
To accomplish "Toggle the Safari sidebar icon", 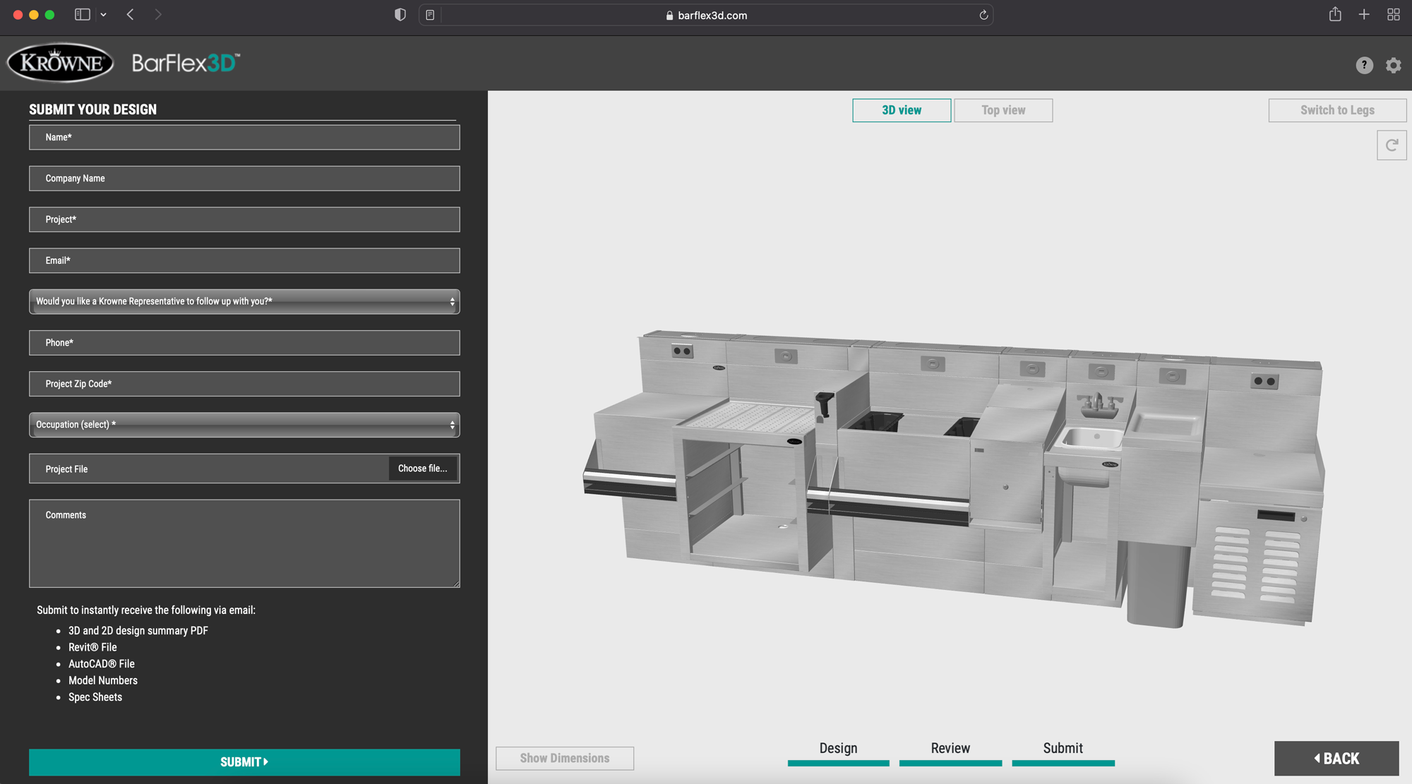I will [82, 15].
